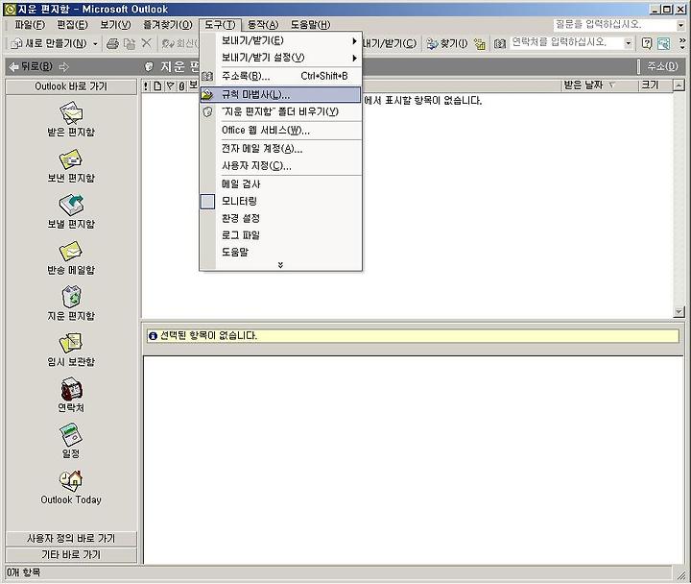The height and width of the screenshot is (584, 691).
Task: Select 주소록(B) menu item
Action: pos(280,76)
